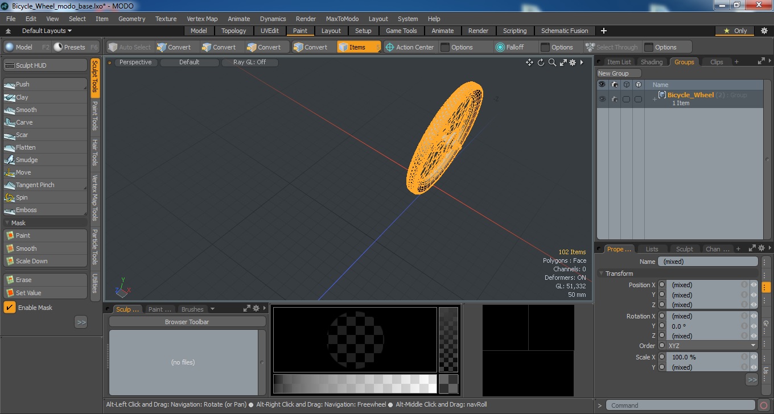Select the Carve sculpt tool

point(46,122)
